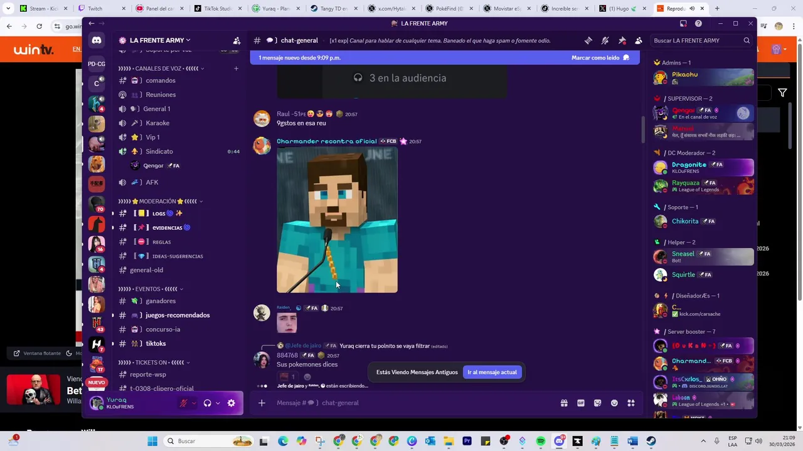Screen dimensions: 803x451
Task: Switch to the Twitch browser tab
Action: [100, 8]
